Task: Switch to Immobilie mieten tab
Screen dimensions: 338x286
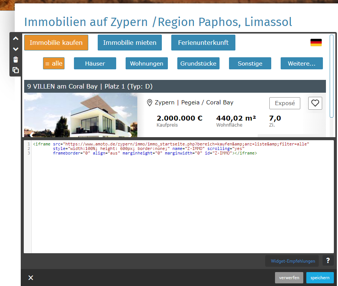Action: coord(129,43)
